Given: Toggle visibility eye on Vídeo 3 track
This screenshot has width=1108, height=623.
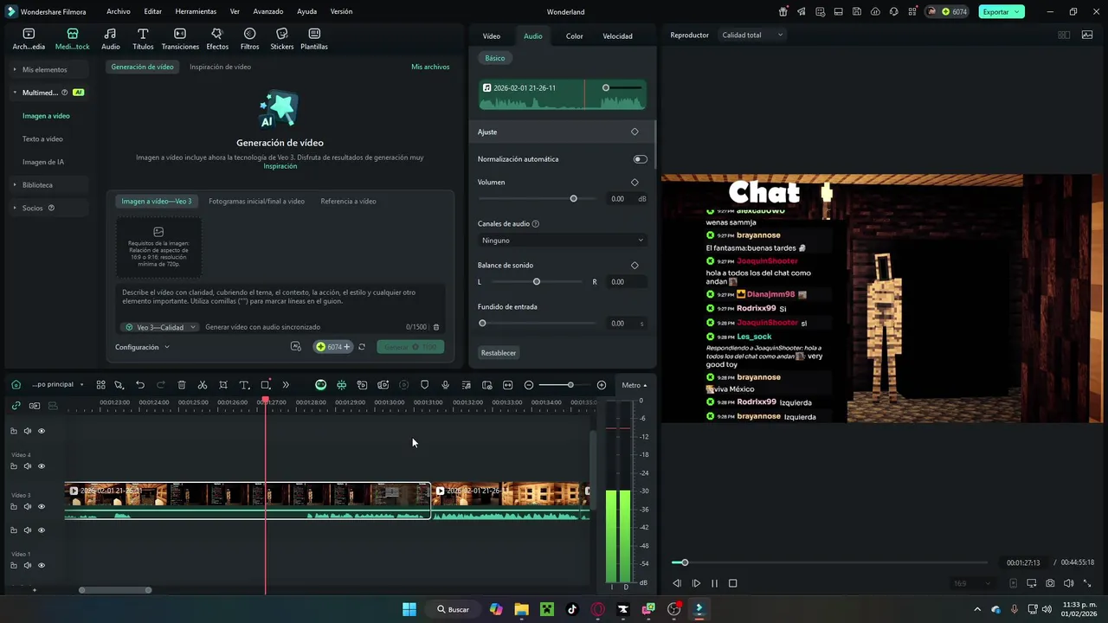Looking at the screenshot, I should click(41, 507).
